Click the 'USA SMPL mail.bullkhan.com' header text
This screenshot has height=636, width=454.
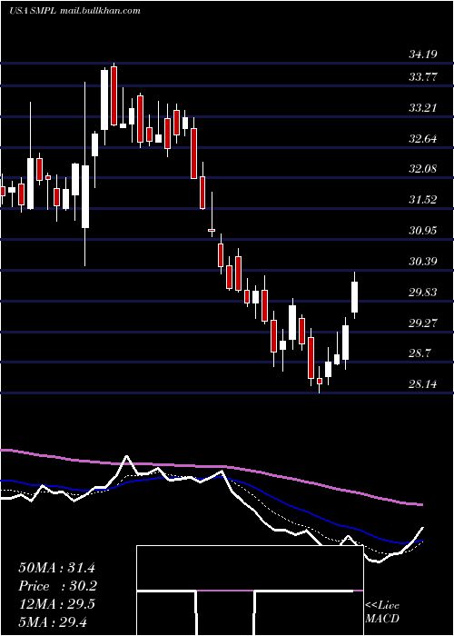[x=74, y=11]
